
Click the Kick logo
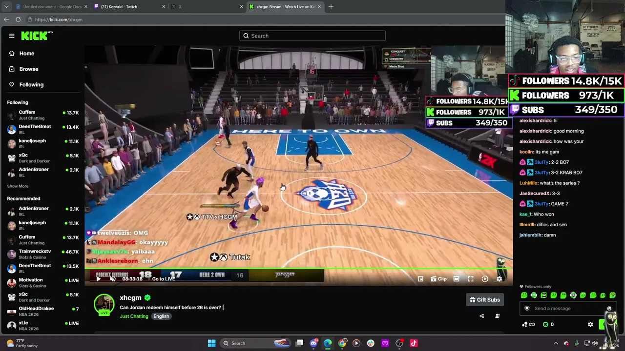37,36
